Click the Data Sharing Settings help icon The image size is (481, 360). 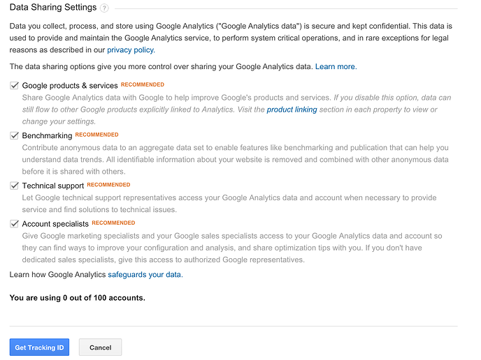click(104, 8)
